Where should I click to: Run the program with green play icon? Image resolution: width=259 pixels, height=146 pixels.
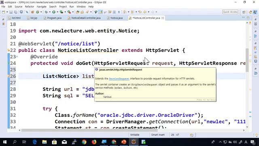click(54, 12)
